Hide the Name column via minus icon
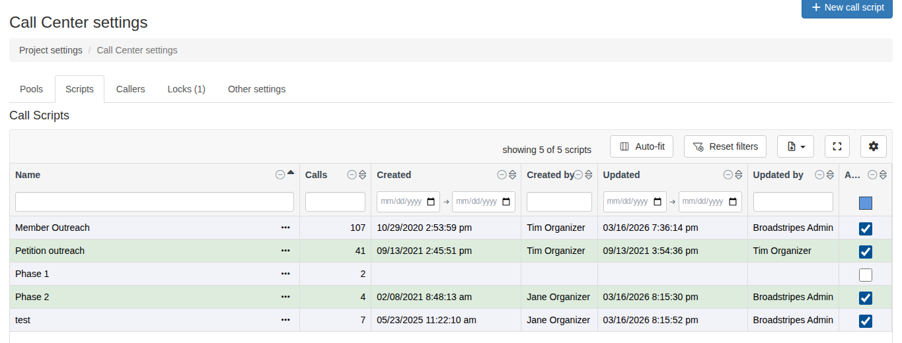This screenshot has height=343, width=902. 280,175
